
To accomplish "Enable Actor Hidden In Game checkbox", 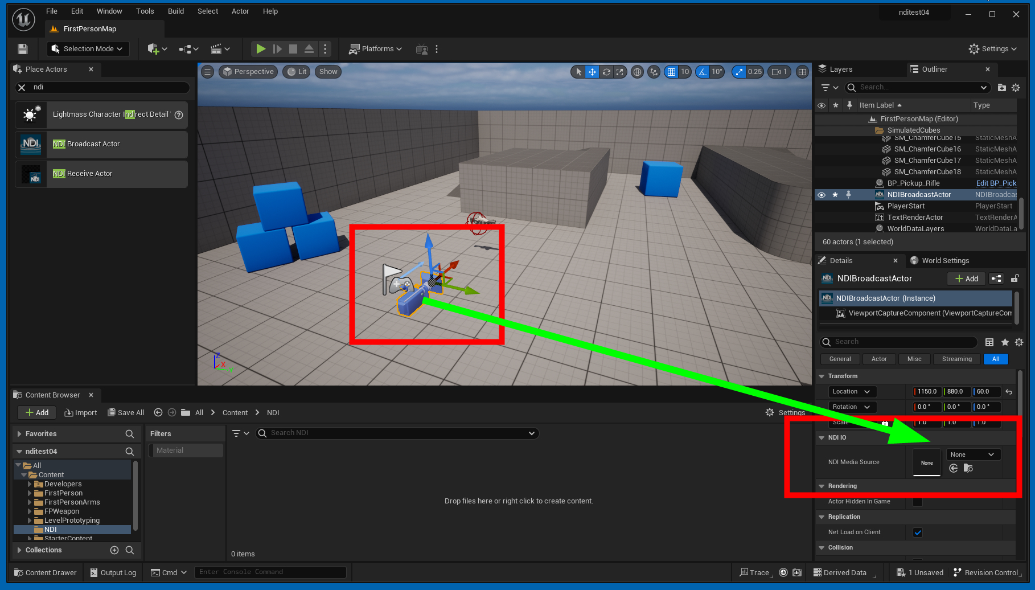I will point(917,502).
